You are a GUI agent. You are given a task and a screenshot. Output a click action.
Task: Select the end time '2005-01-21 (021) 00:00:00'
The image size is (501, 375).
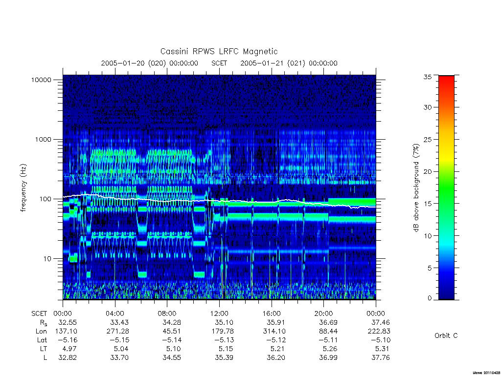[x=289, y=63]
